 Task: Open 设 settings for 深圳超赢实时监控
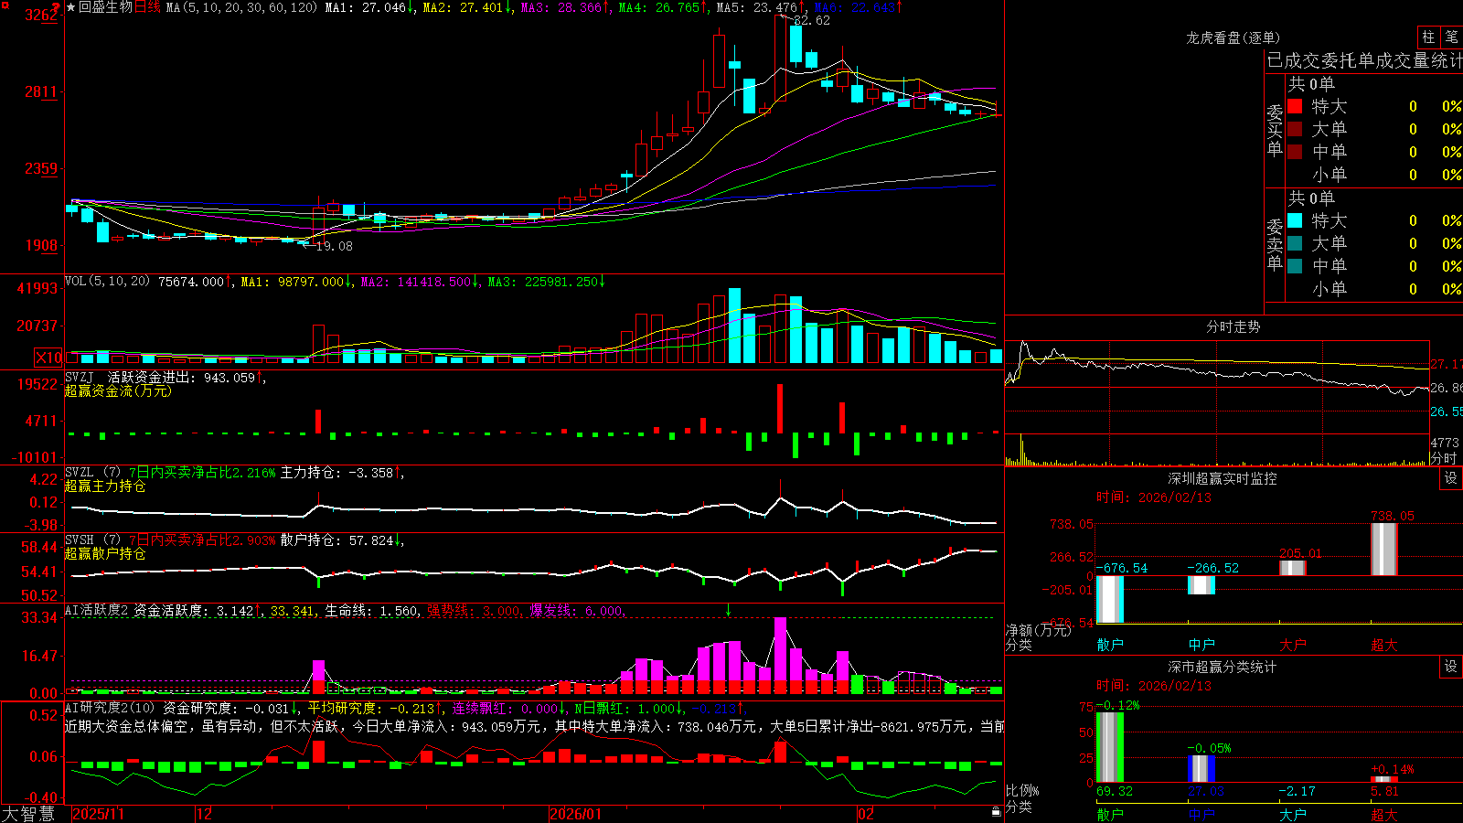1451,478
